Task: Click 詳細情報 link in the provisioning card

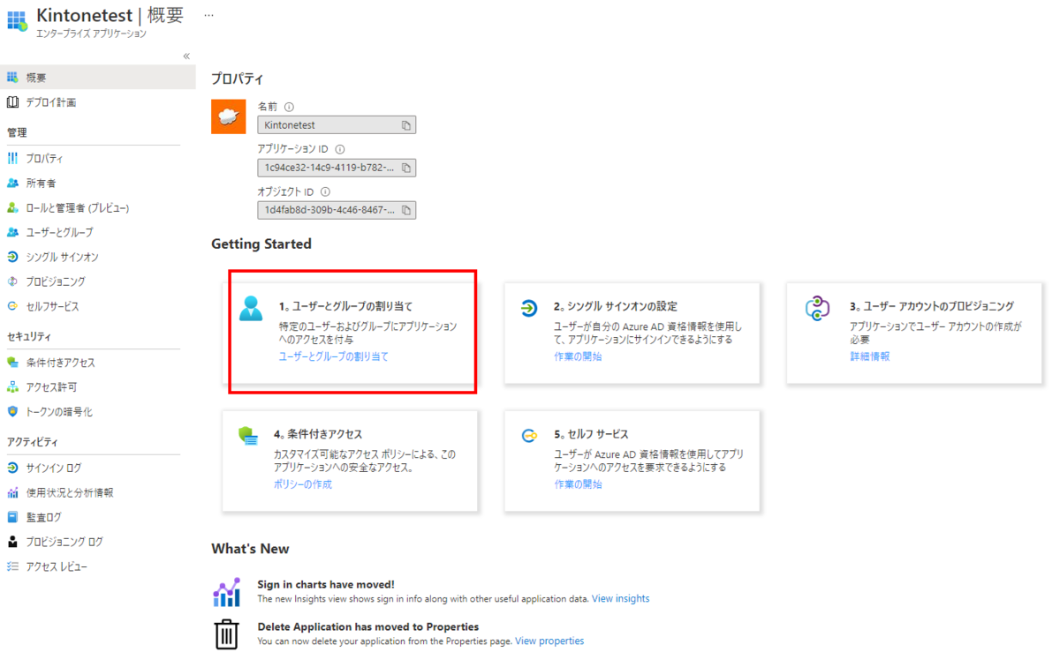Action: coord(869,356)
